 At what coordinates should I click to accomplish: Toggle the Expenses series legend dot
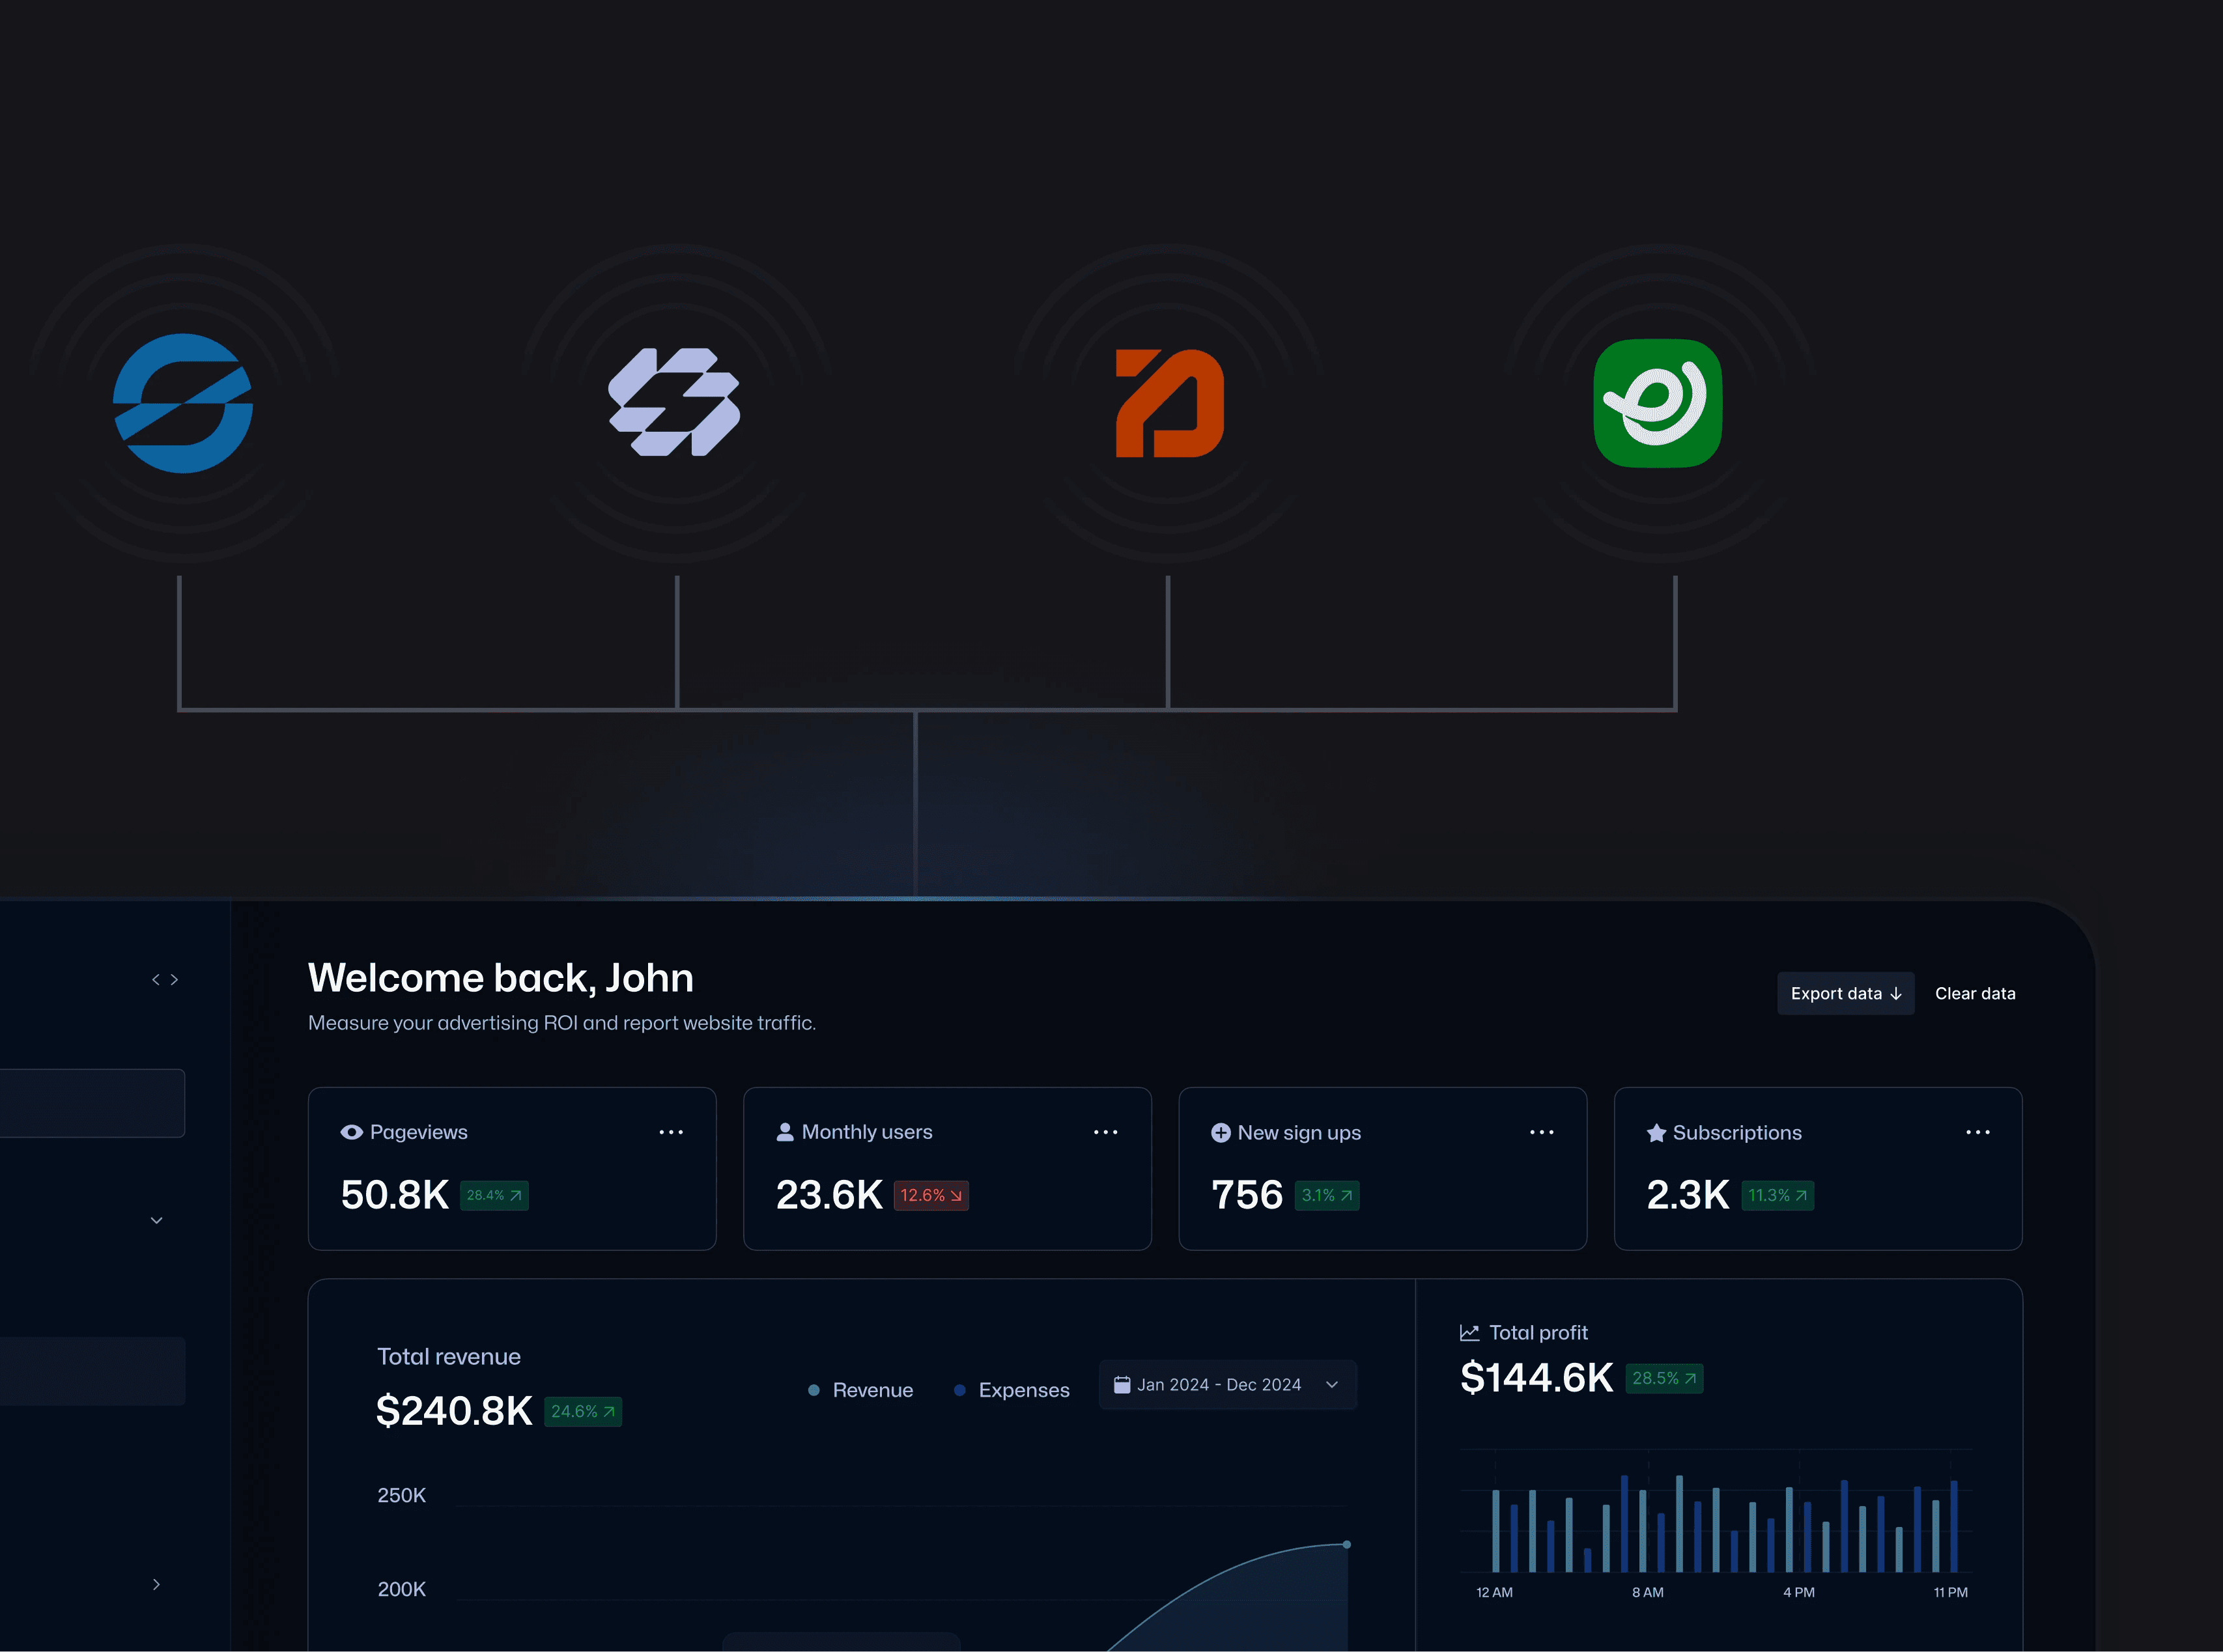coord(960,1390)
